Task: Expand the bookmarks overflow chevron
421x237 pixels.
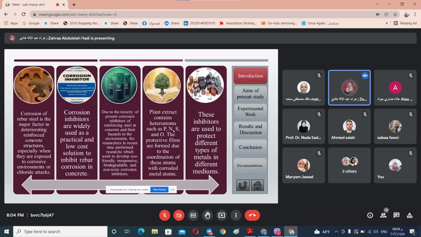Action: [386, 23]
